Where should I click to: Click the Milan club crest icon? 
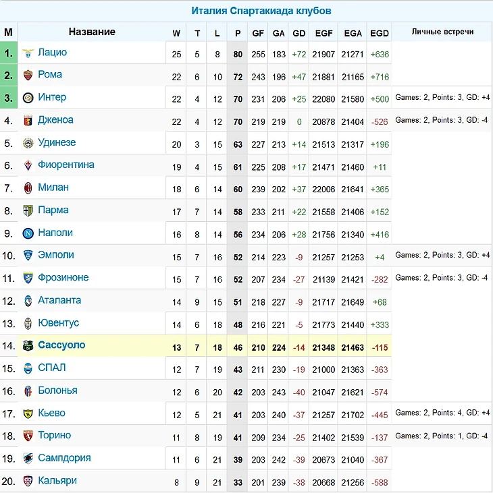28,187
